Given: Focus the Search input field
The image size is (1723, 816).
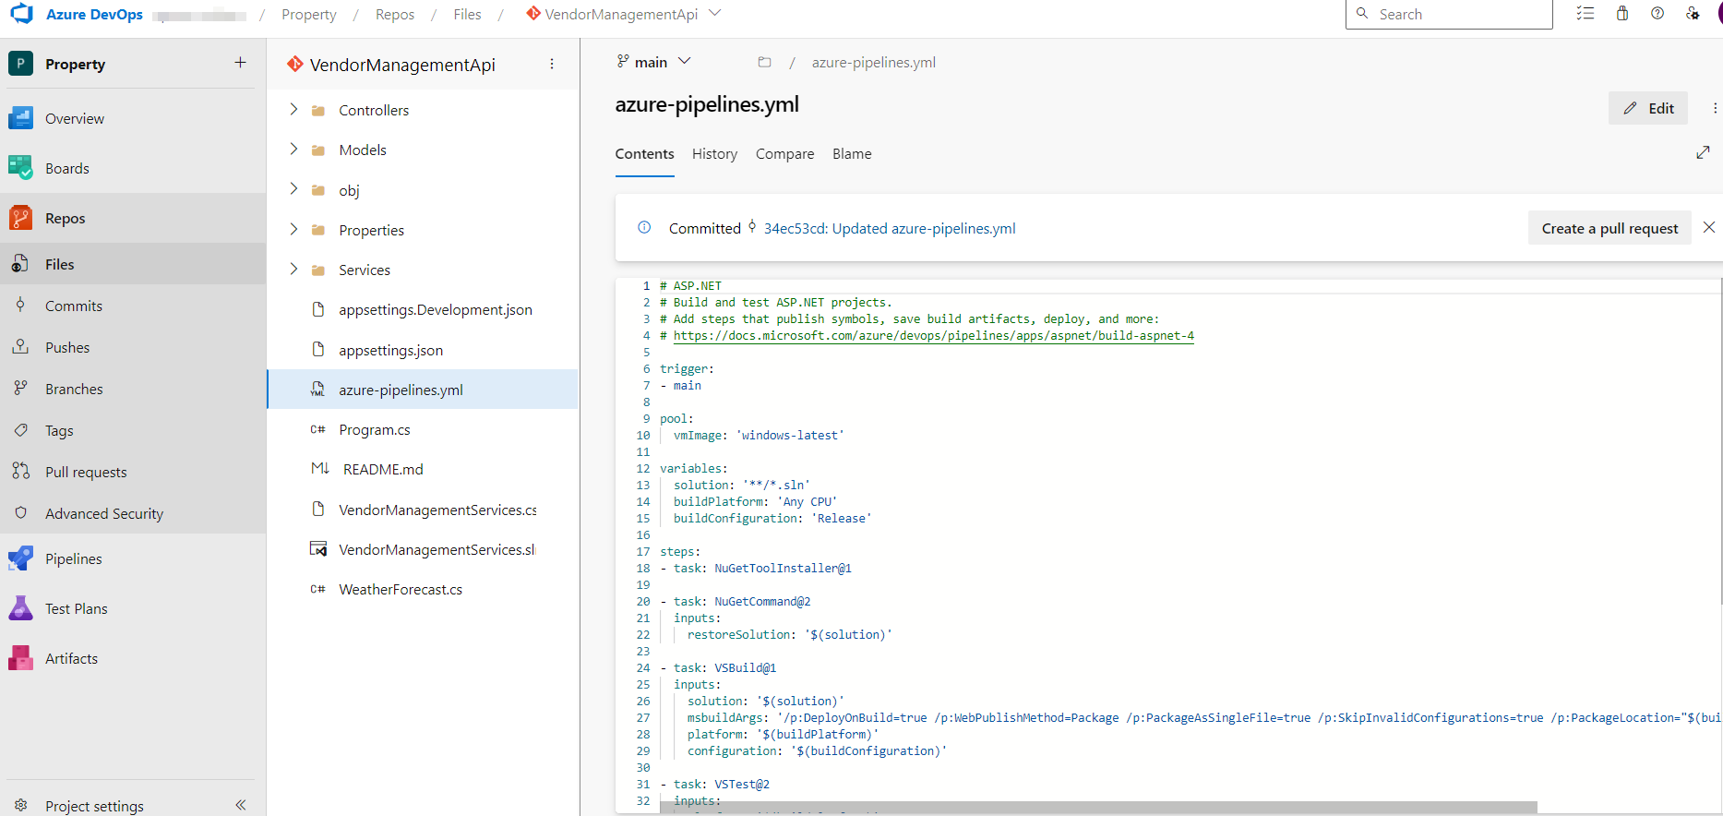Looking at the screenshot, I should pos(1449,14).
